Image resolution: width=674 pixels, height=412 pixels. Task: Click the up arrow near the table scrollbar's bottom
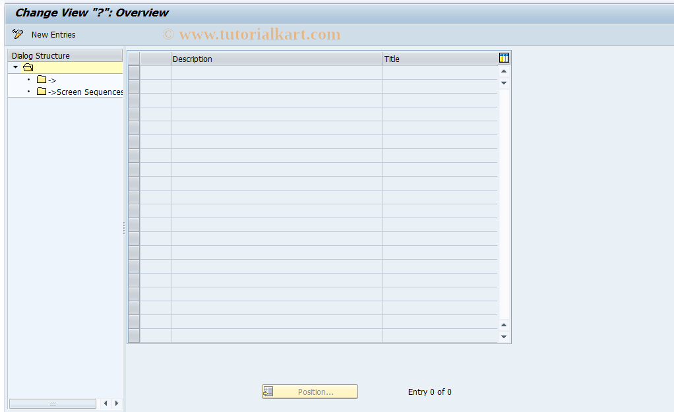tap(504, 325)
